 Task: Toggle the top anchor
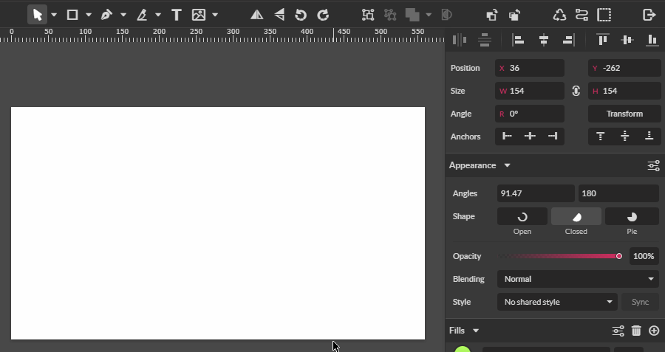click(600, 136)
